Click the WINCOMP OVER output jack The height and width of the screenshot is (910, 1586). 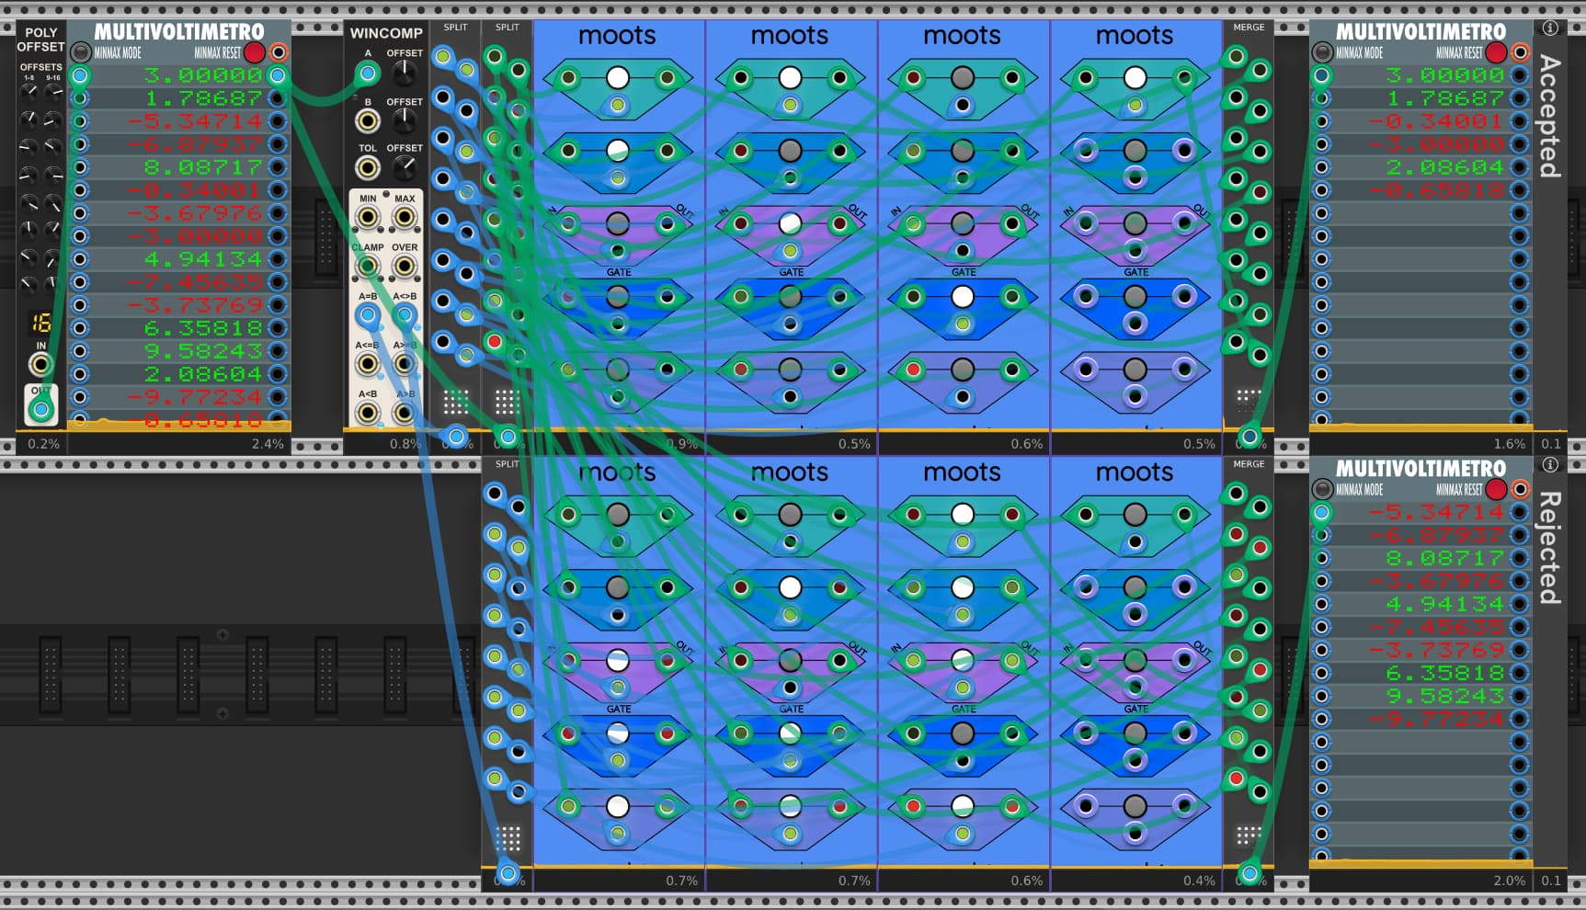405,267
